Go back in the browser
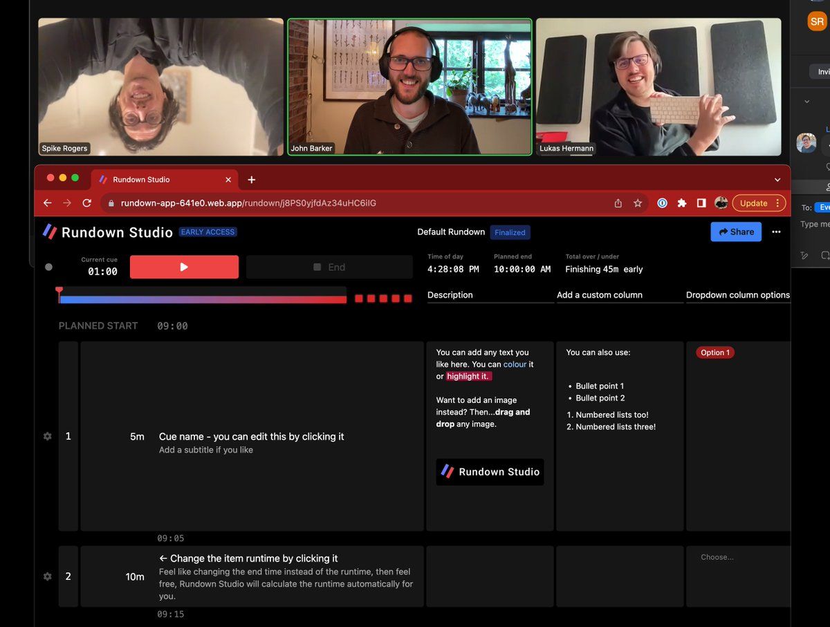Image resolution: width=830 pixels, height=627 pixels. tap(48, 203)
